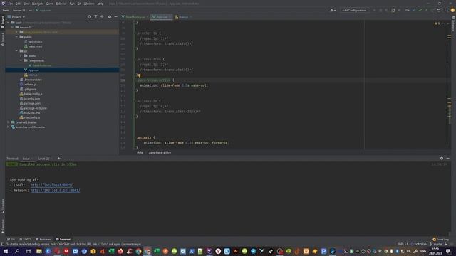The image size is (456, 256).
Task: Select main.js file in project tree
Action: click(x=33, y=75)
